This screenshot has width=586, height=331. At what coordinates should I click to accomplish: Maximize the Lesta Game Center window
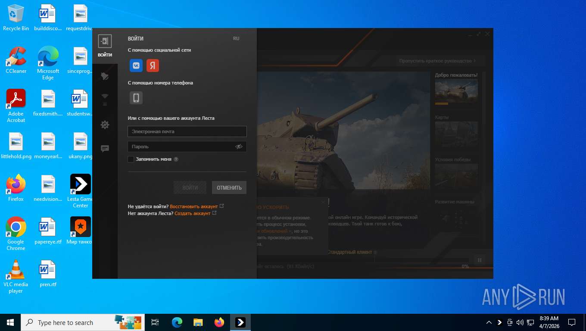pos(479,34)
